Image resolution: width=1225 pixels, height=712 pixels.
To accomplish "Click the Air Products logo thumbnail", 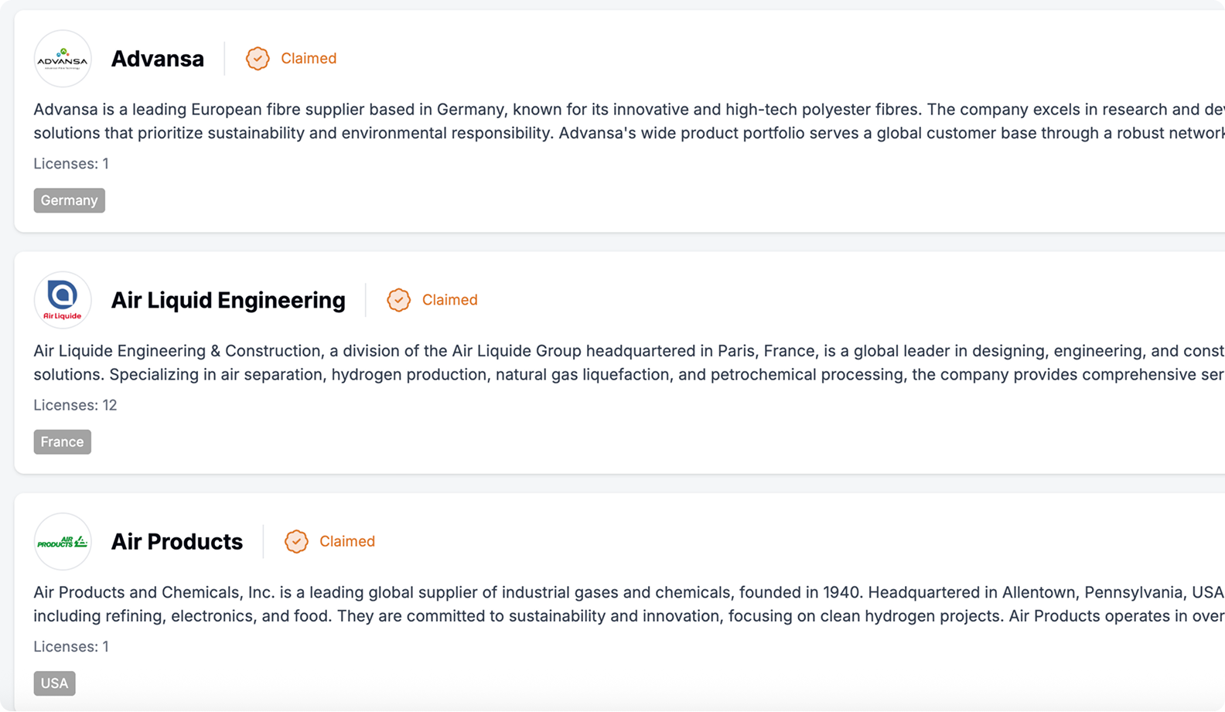I will (63, 541).
